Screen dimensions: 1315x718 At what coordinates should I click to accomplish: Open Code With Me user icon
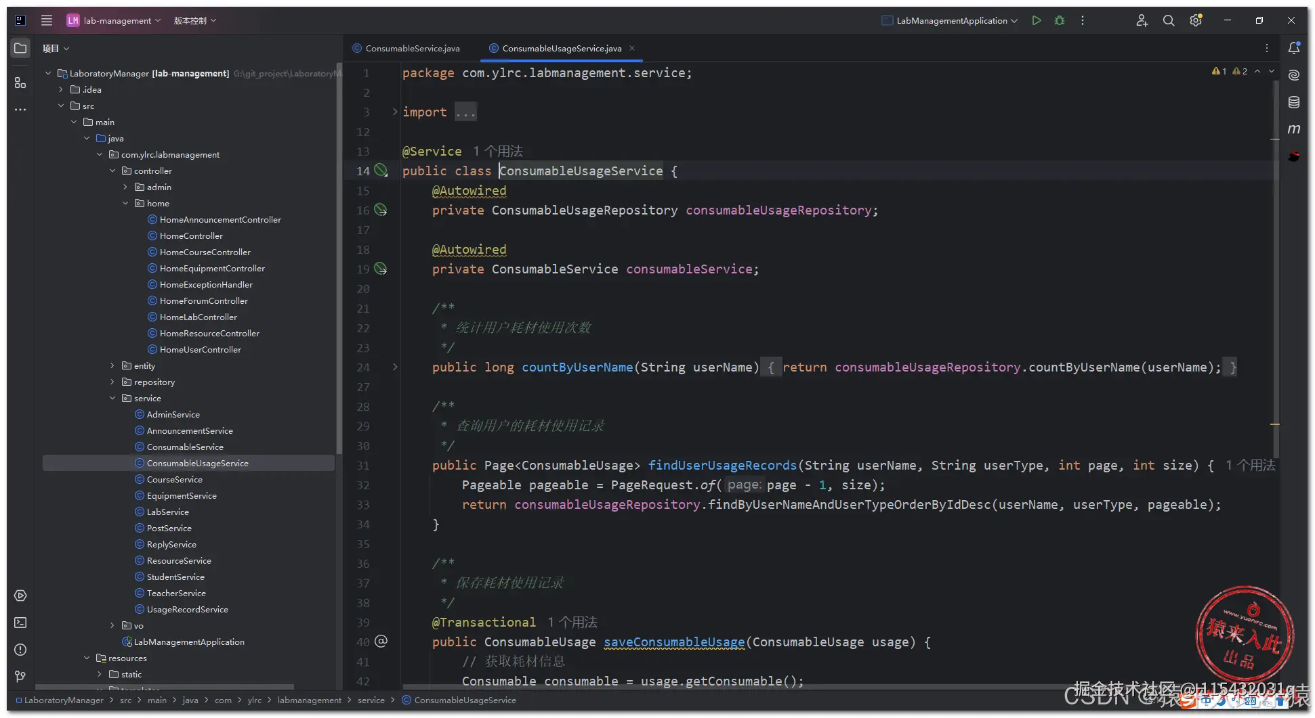1142,20
